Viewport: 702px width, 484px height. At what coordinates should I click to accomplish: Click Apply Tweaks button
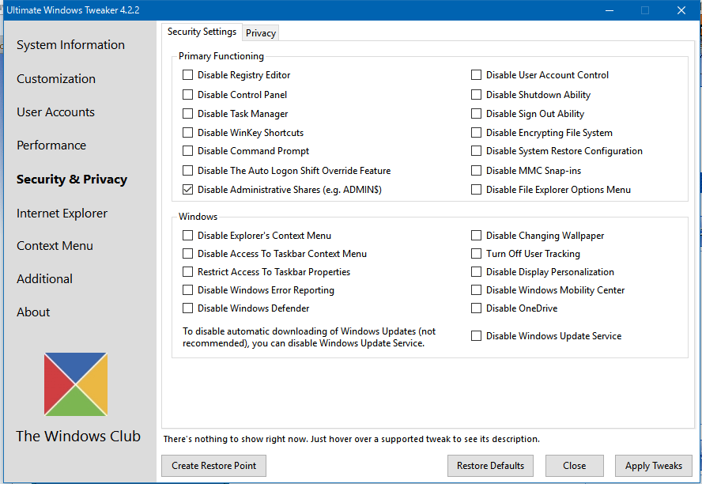[654, 466]
